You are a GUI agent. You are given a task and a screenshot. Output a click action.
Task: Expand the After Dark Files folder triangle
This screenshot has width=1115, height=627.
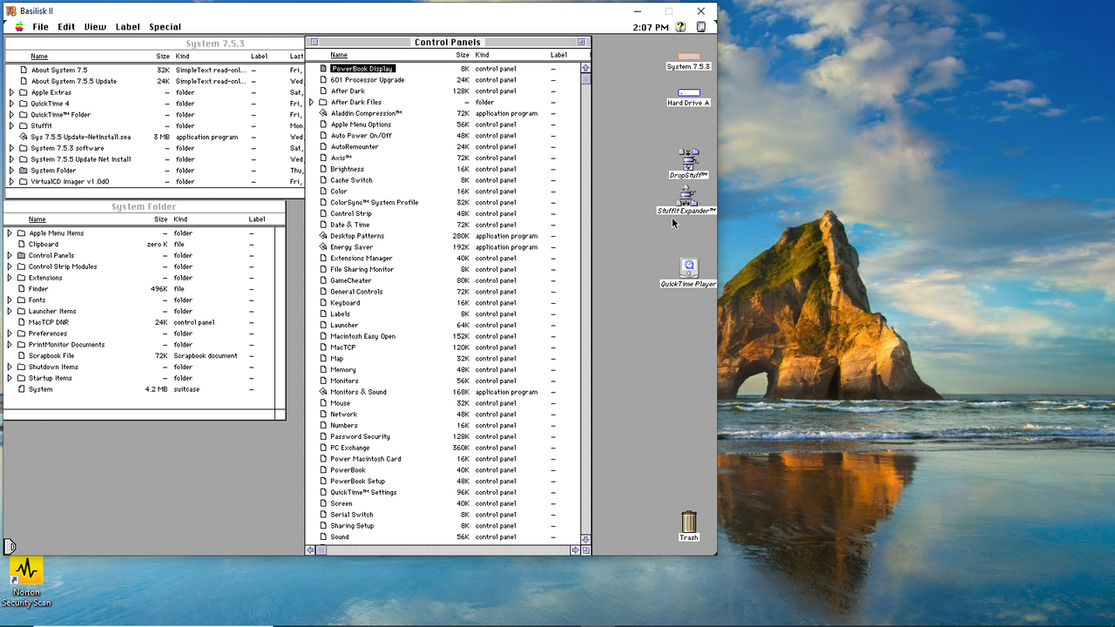coord(312,102)
